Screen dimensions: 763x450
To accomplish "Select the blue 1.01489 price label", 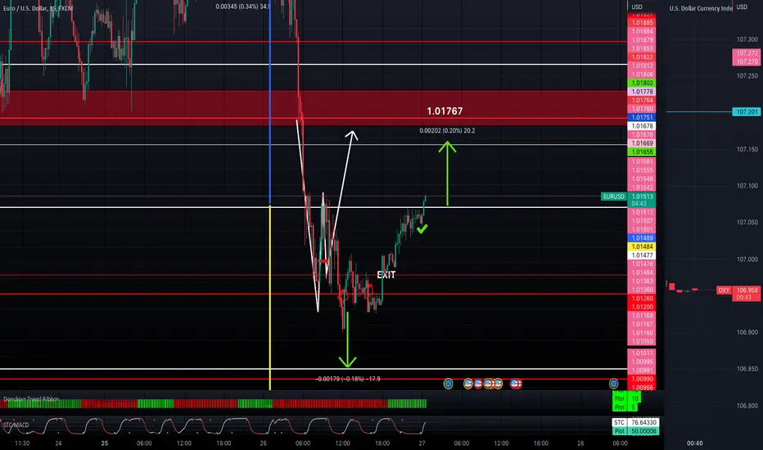I will [642, 238].
